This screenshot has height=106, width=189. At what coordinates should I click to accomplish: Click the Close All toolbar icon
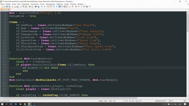coord(15,6)
